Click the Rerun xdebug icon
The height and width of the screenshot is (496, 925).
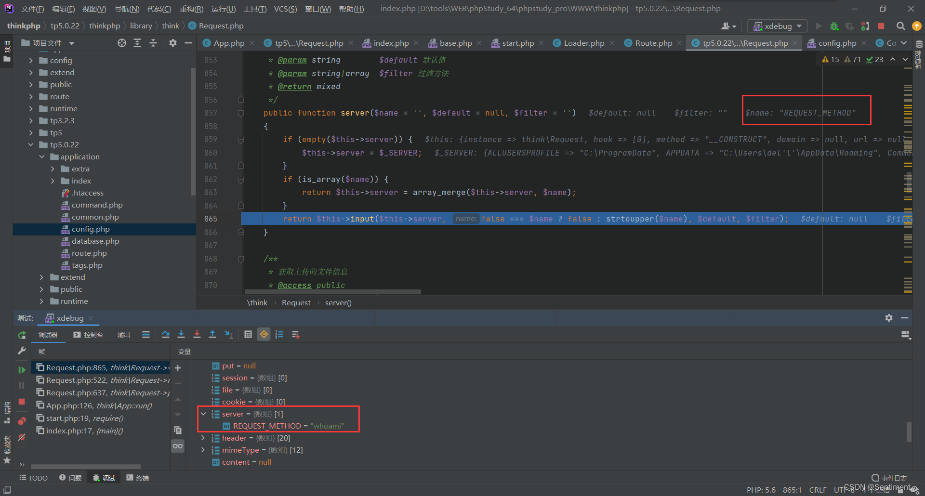22,335
